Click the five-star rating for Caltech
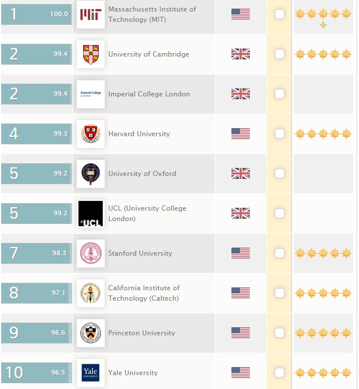 click(x=323, y=293)
